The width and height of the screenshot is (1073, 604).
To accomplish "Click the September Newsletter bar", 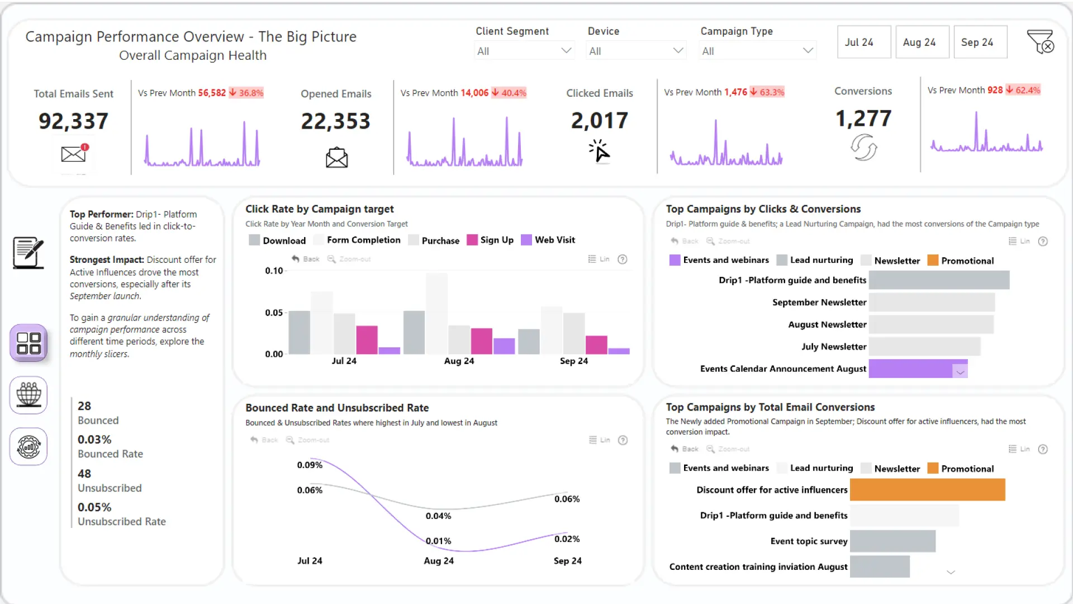I will point(932,302).
